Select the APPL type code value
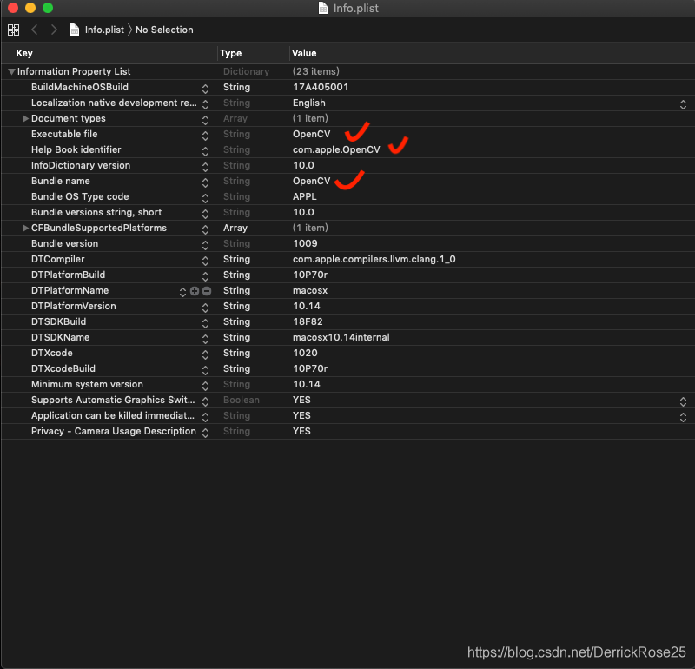Screen dimensions: 695x669 tap(305, 196)
